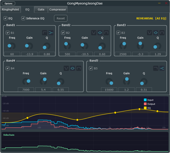This screenshot has width=170, height=153.
Task: Uncheck the B3 band enable checkbox
Action: click(118, 33)
